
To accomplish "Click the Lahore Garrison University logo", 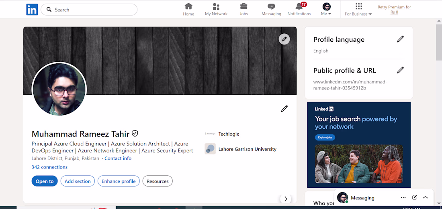I will 210,149.
